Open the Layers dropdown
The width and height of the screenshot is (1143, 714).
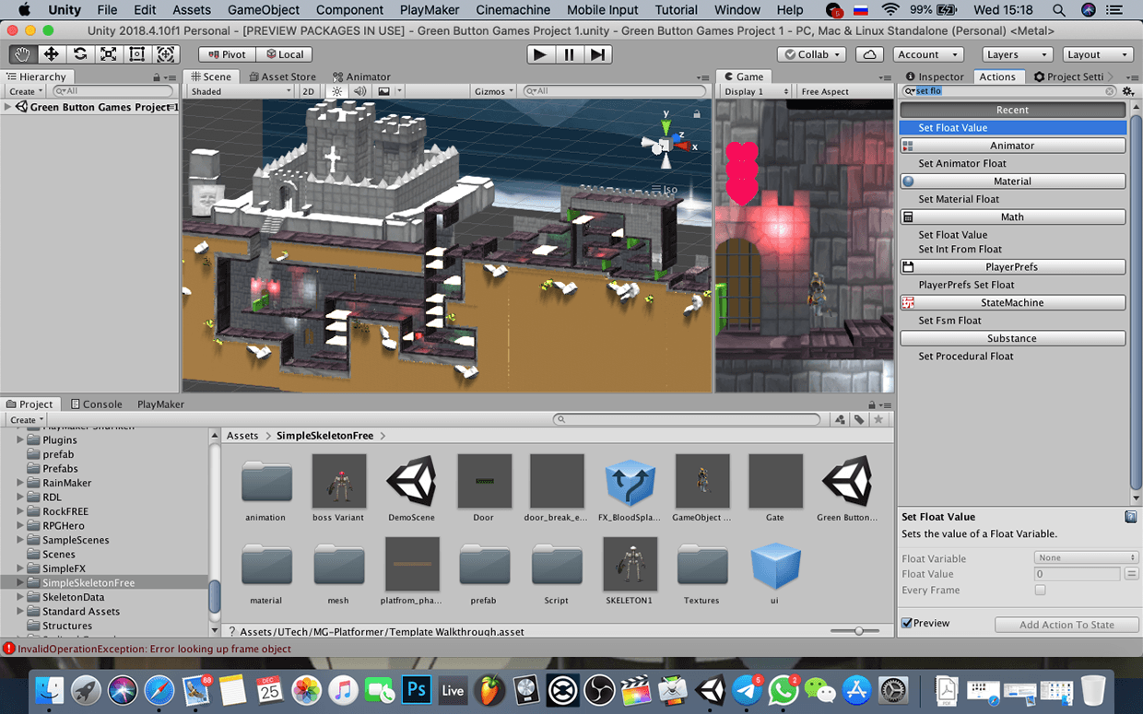tap(1016, 54)
